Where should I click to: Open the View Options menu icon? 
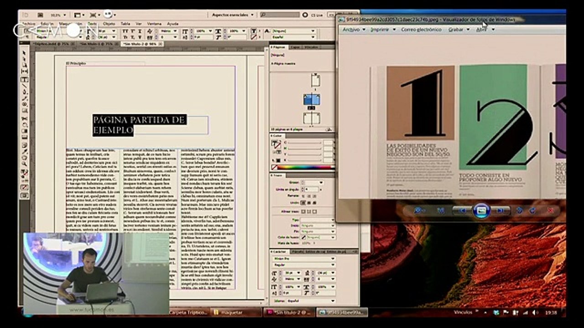point(80,15)
